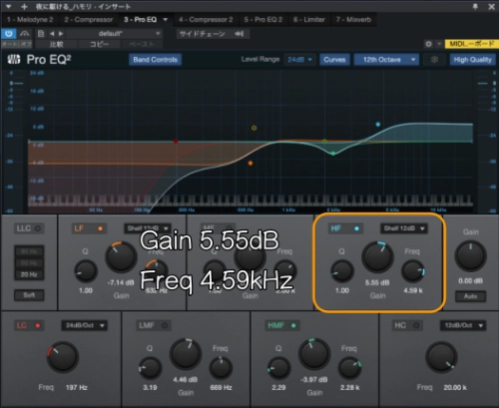The height and width of the screenshot is (408, 499).
Task: Click the HMF Freq knob
Action: [349, 368]
